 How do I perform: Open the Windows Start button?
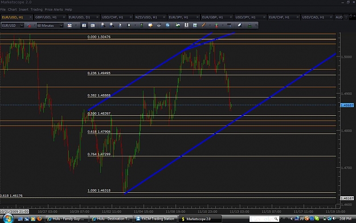tap(8, 218)
